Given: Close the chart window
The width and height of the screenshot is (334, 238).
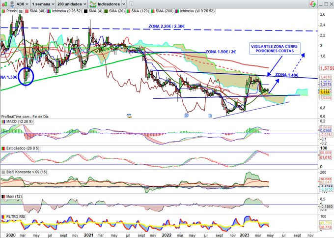Looking at the screenshot, I should [x=331, y=4].
